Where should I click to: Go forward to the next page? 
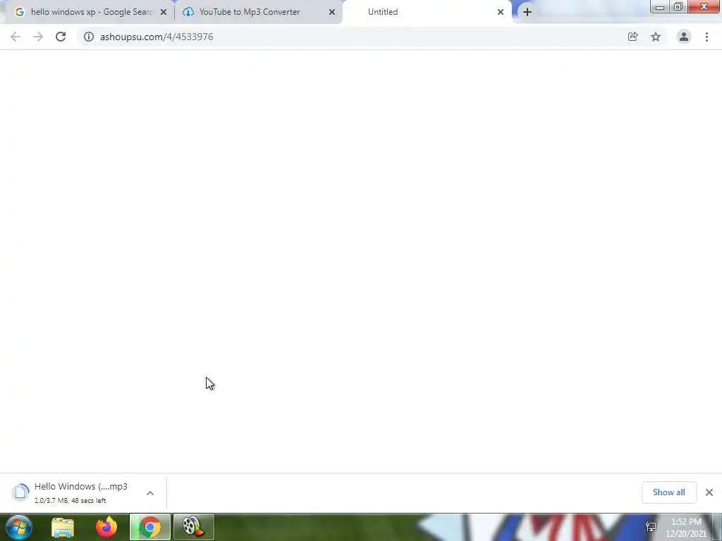(x=38, y=37)
